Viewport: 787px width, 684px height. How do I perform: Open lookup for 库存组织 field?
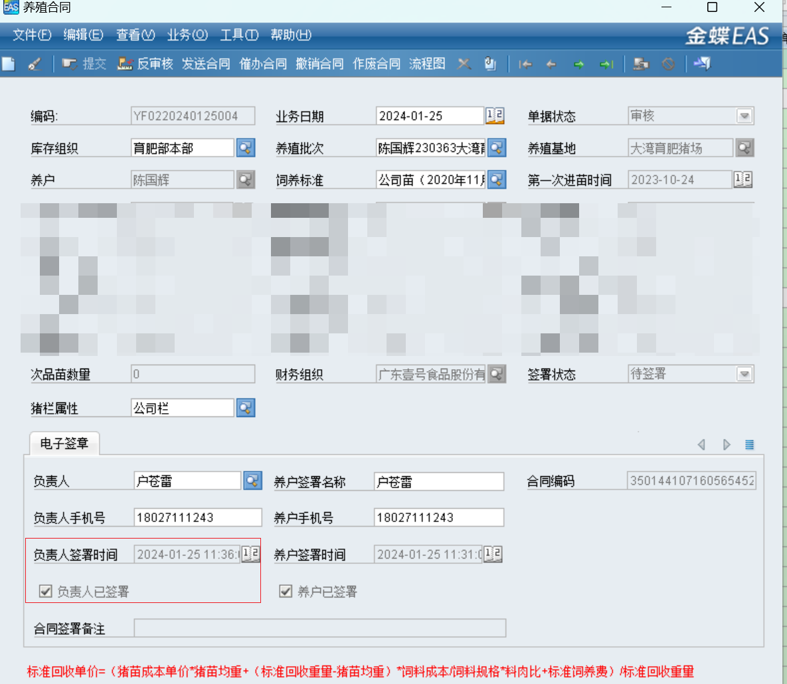pyautogui.click(x=246, y=148)
